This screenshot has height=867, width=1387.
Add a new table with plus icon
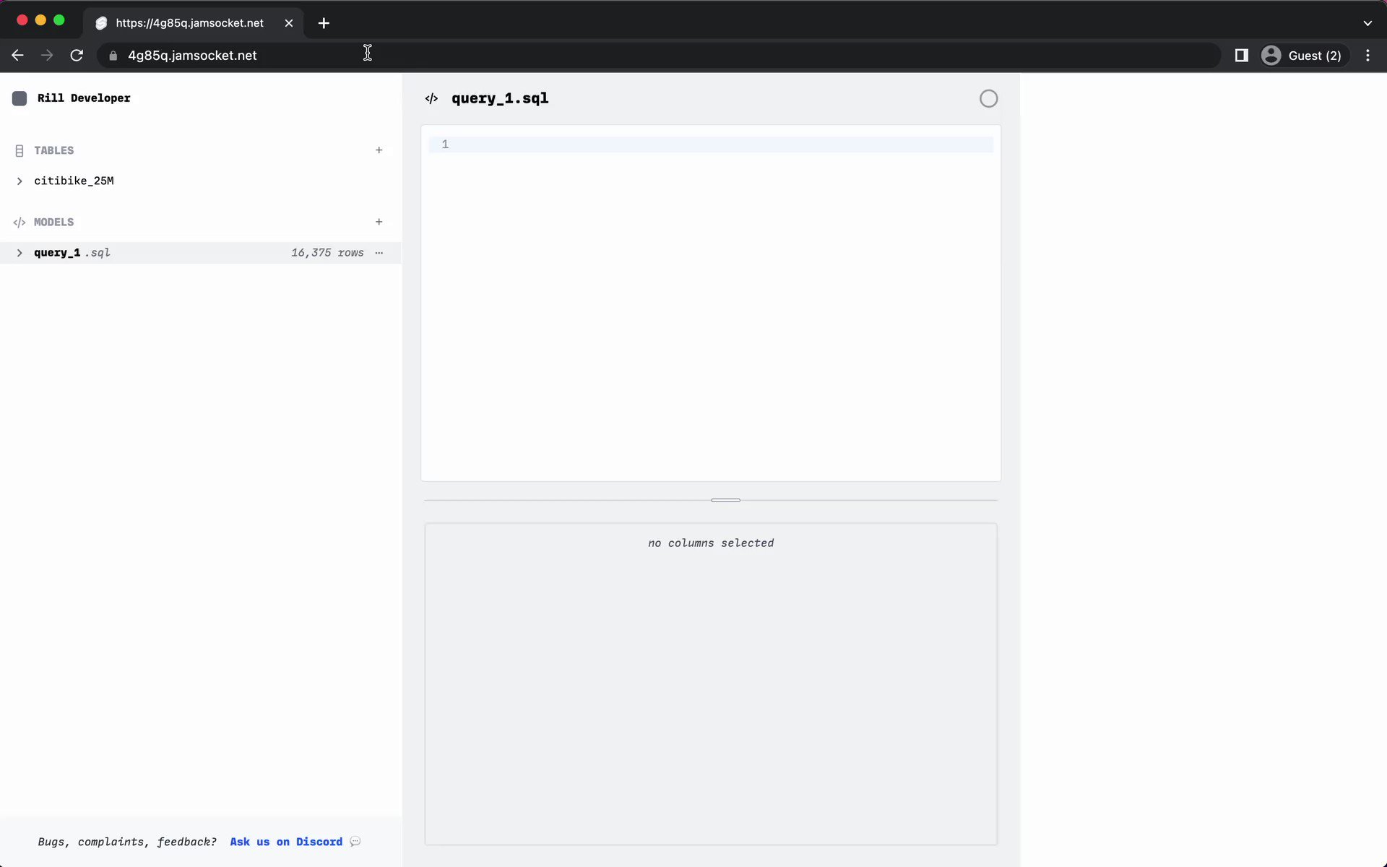point(379,150)
